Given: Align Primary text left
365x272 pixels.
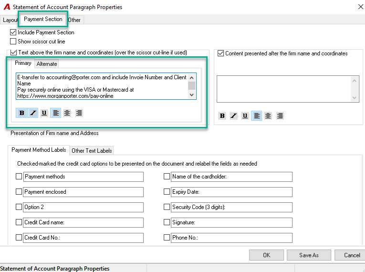Looking at the screenshot, I should (56, 113).
